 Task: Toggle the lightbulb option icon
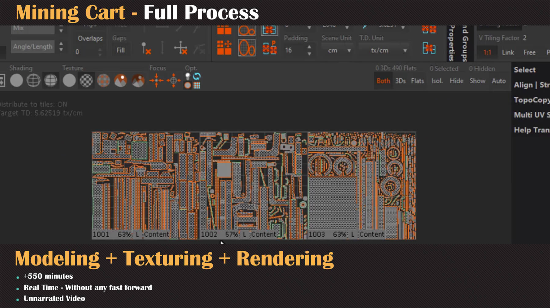188,76
